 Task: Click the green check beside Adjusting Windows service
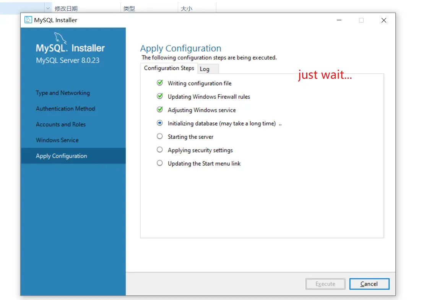[x=160, y=109]
